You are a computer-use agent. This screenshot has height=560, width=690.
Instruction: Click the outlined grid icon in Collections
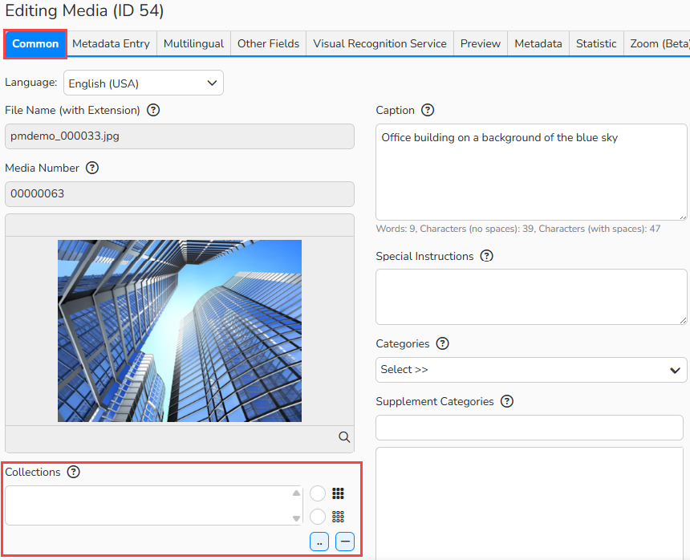pyautogui.click(x=338, y=517)
